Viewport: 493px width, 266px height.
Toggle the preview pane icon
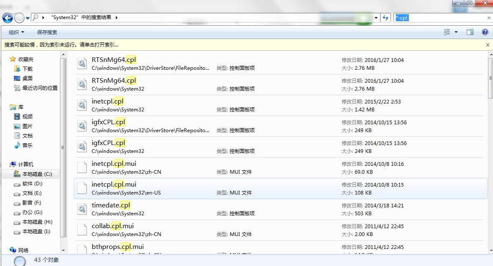(470, 32)
